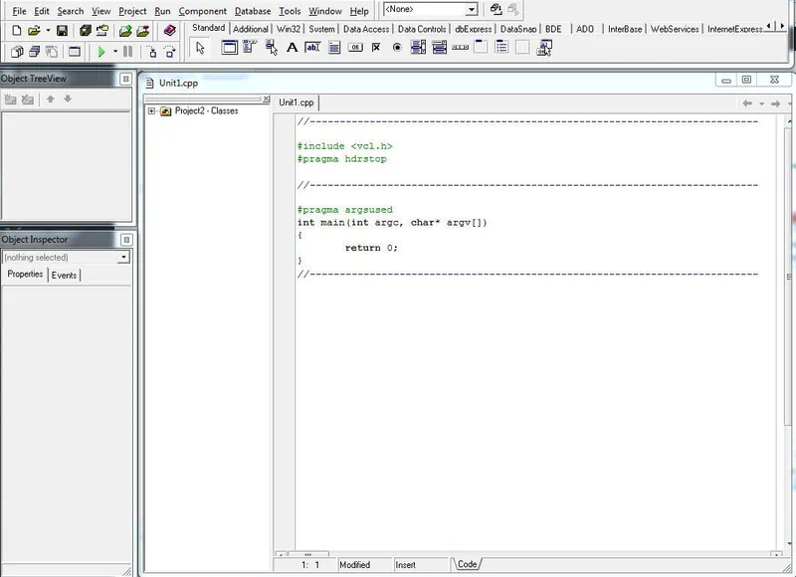Select the Properties tab in Object Inspector
Screen dimensions: 796x577
(x=25, y=274)
